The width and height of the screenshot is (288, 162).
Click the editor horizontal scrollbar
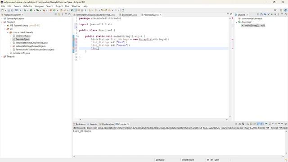click(153, 119)
